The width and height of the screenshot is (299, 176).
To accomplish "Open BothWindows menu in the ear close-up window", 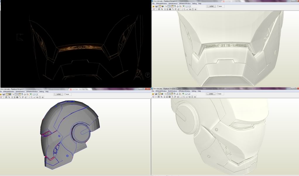I will pos(173,91).
